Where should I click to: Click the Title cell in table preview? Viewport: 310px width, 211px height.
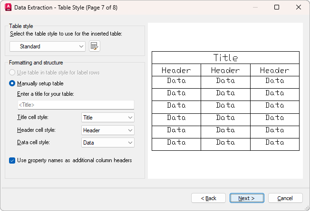[225, 58]
